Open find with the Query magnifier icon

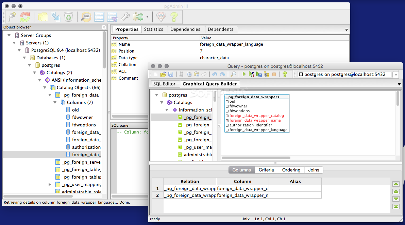tap(233, 75)
